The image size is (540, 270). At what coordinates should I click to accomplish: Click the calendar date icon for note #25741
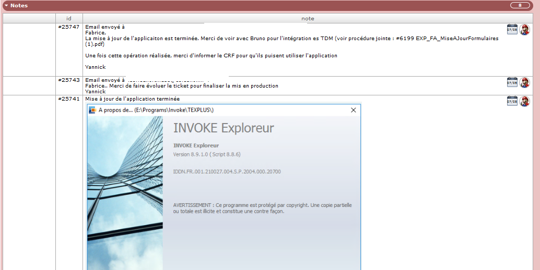pos(512,101)
